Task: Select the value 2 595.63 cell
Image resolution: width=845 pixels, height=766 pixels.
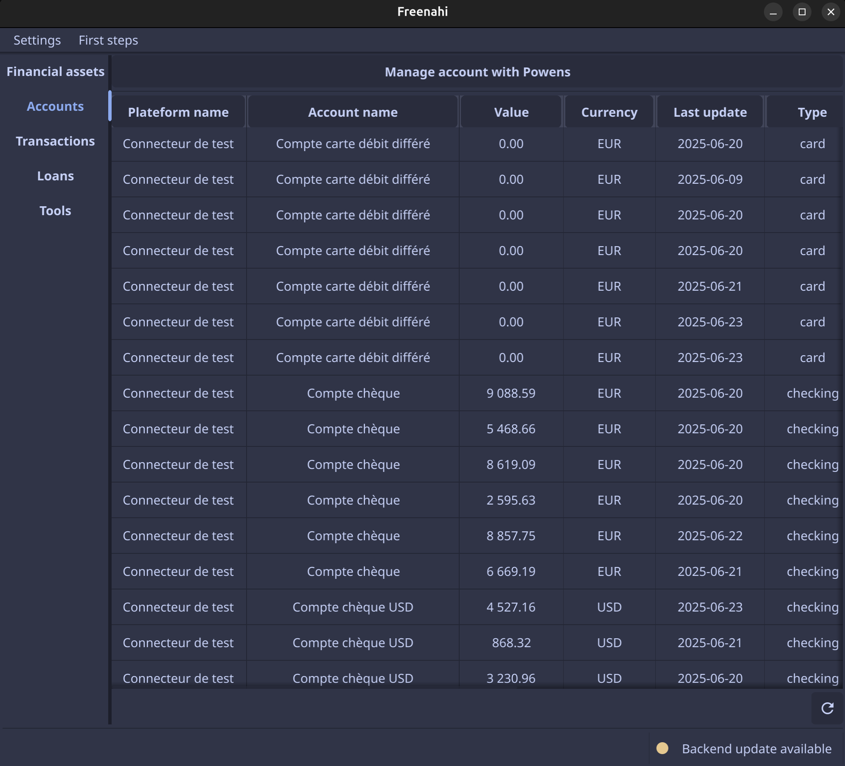Action: (511, 500)
